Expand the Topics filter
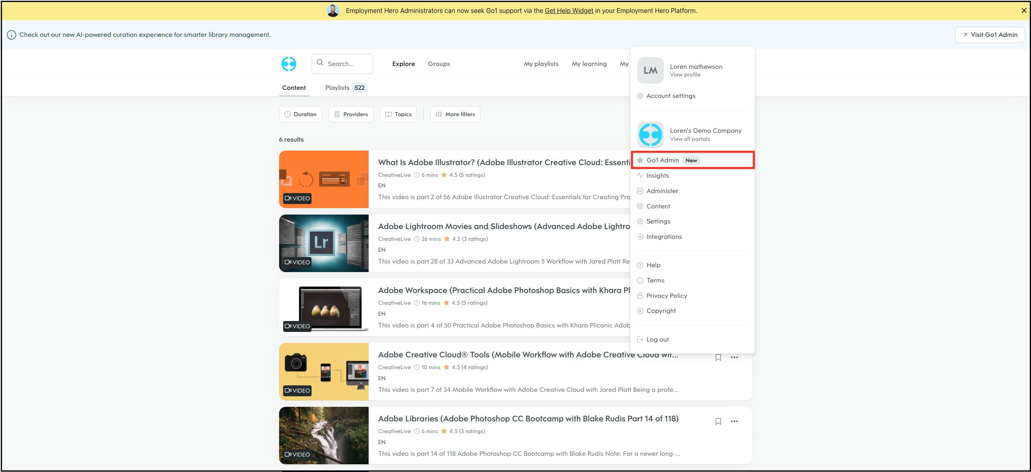 (x=398, y=114)
